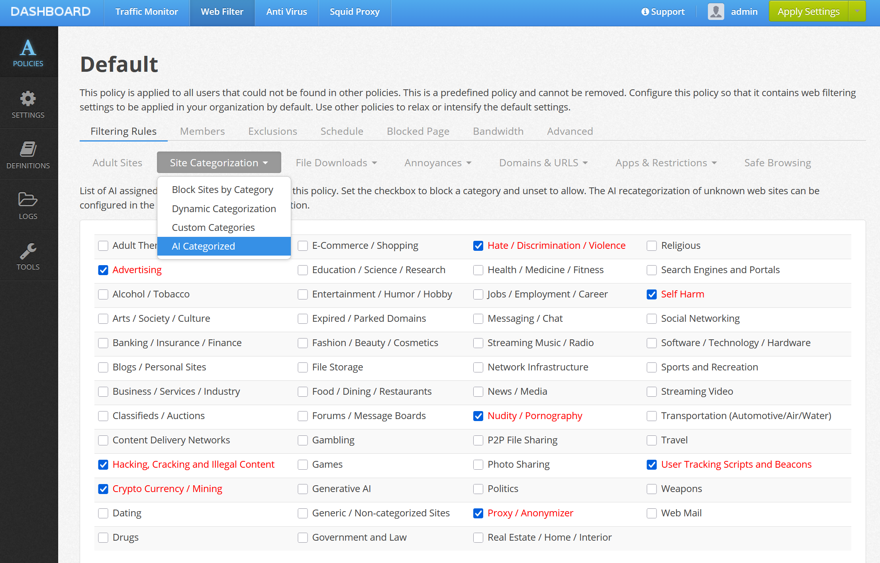Select Dynamic Categorization from the menu
This screenshot has width=880, height=563.
click(224, 209)
